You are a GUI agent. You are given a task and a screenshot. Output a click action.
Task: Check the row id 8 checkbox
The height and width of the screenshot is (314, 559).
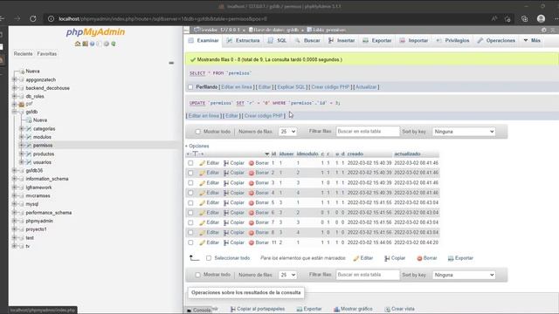click(x=190, y=233)
